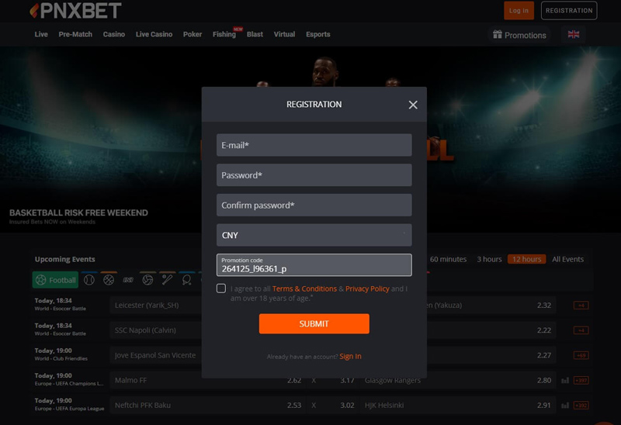Open Basketball Risk Free Weekend banner
The height and width of the screenshot is (425, 621).
[x=78, y=213]
